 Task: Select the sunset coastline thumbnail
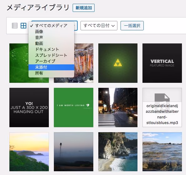(29, 152)
